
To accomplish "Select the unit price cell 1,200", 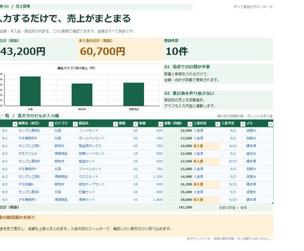I will pyautogui.click(x=158, y=177).
